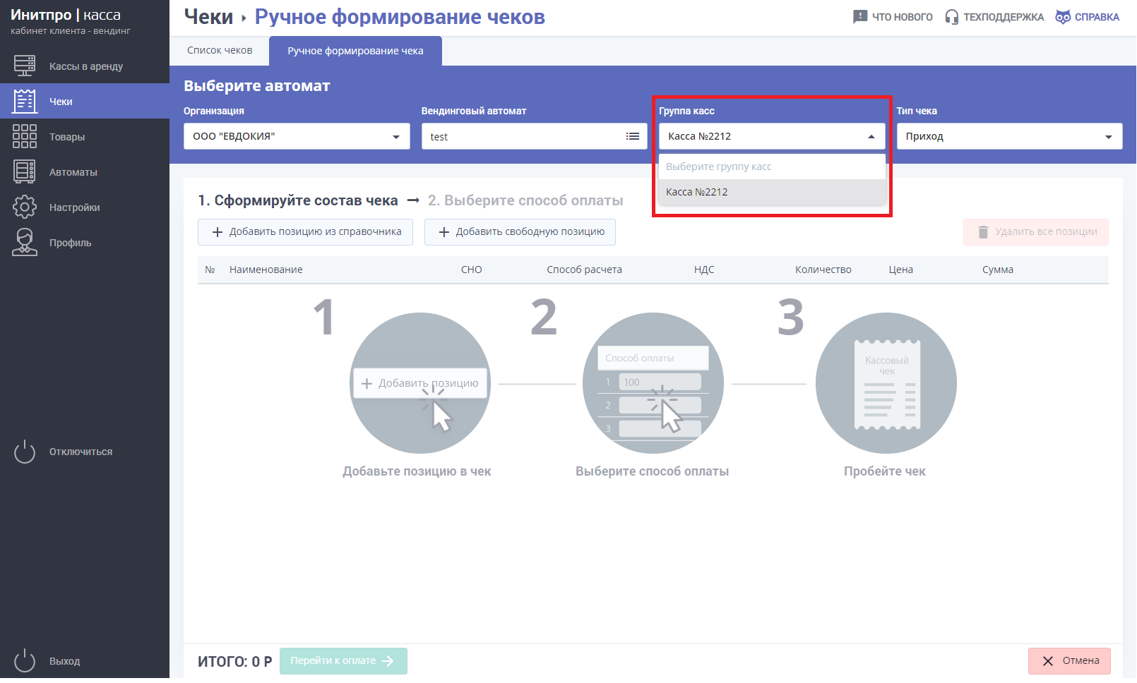Open the Справка help link
The image size is (1137, 683).
pos(1088,17)
